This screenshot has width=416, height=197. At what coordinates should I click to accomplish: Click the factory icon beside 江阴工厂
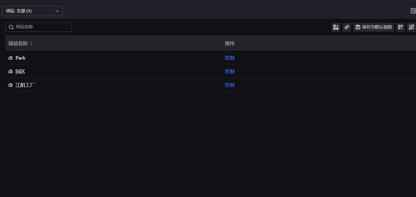click(x=10, y=85)
